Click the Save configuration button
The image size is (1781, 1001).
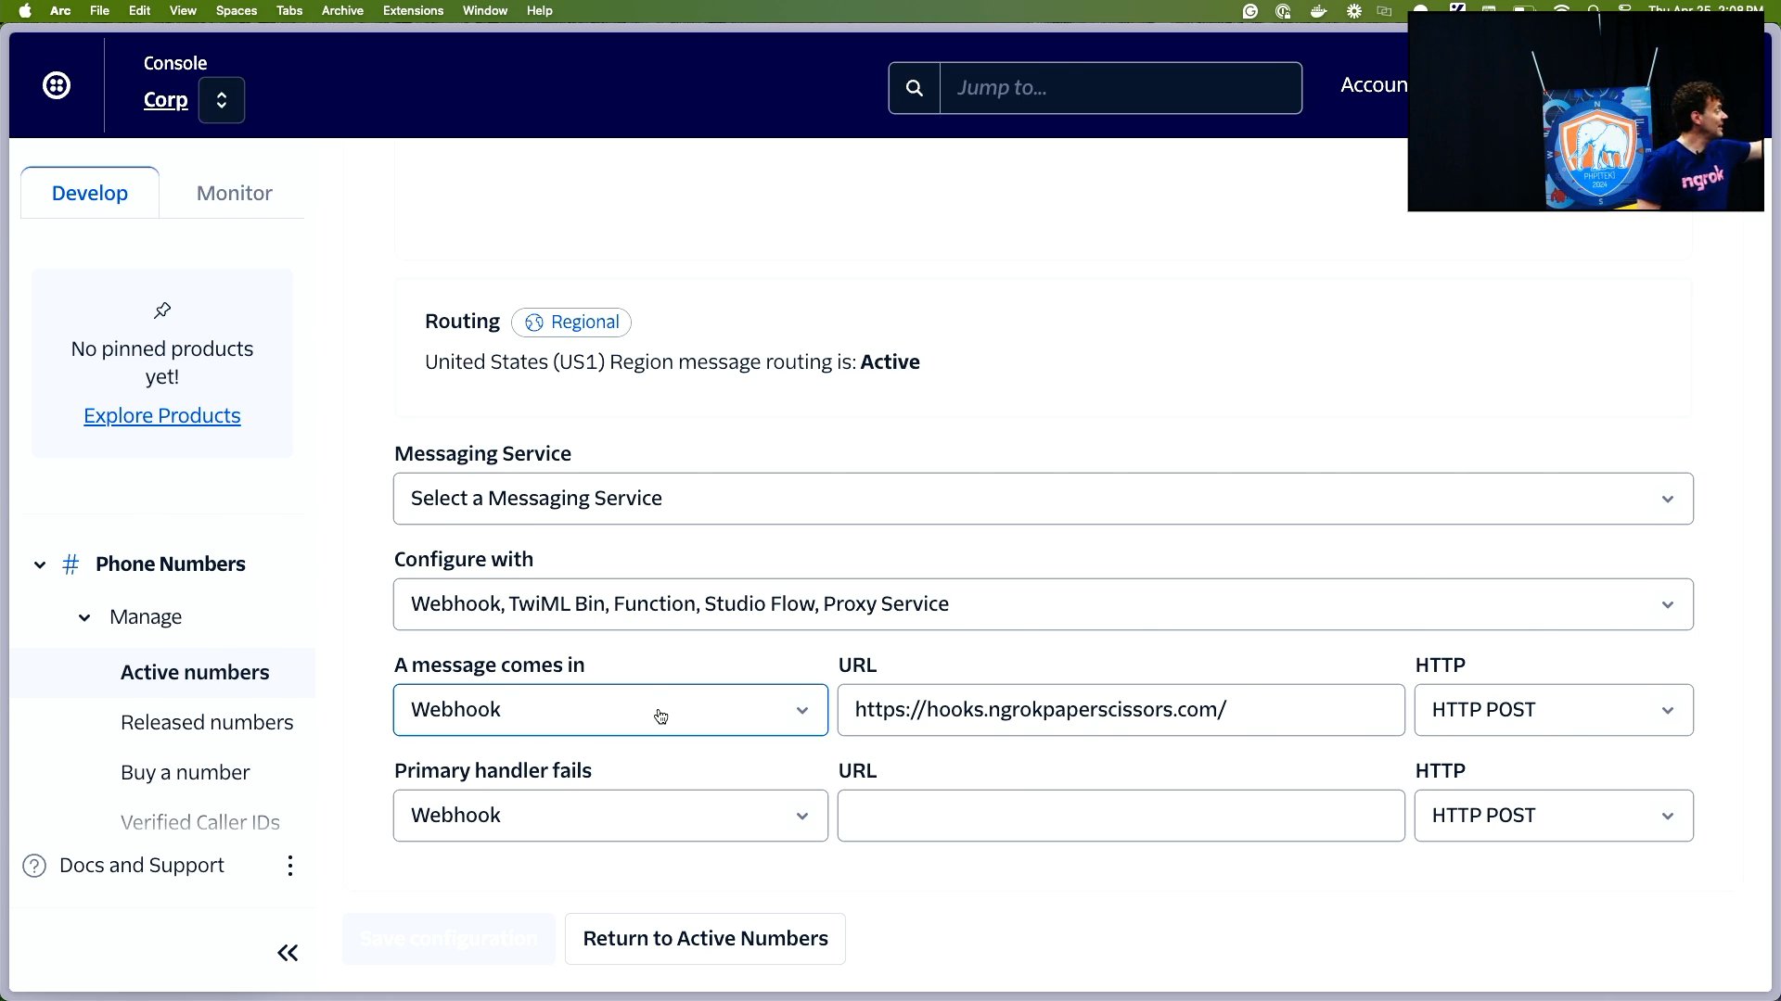[x=449, y=939]
